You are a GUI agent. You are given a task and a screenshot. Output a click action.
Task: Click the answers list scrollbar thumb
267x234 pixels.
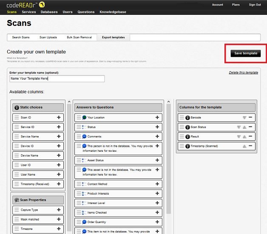(x=169, y=159)
